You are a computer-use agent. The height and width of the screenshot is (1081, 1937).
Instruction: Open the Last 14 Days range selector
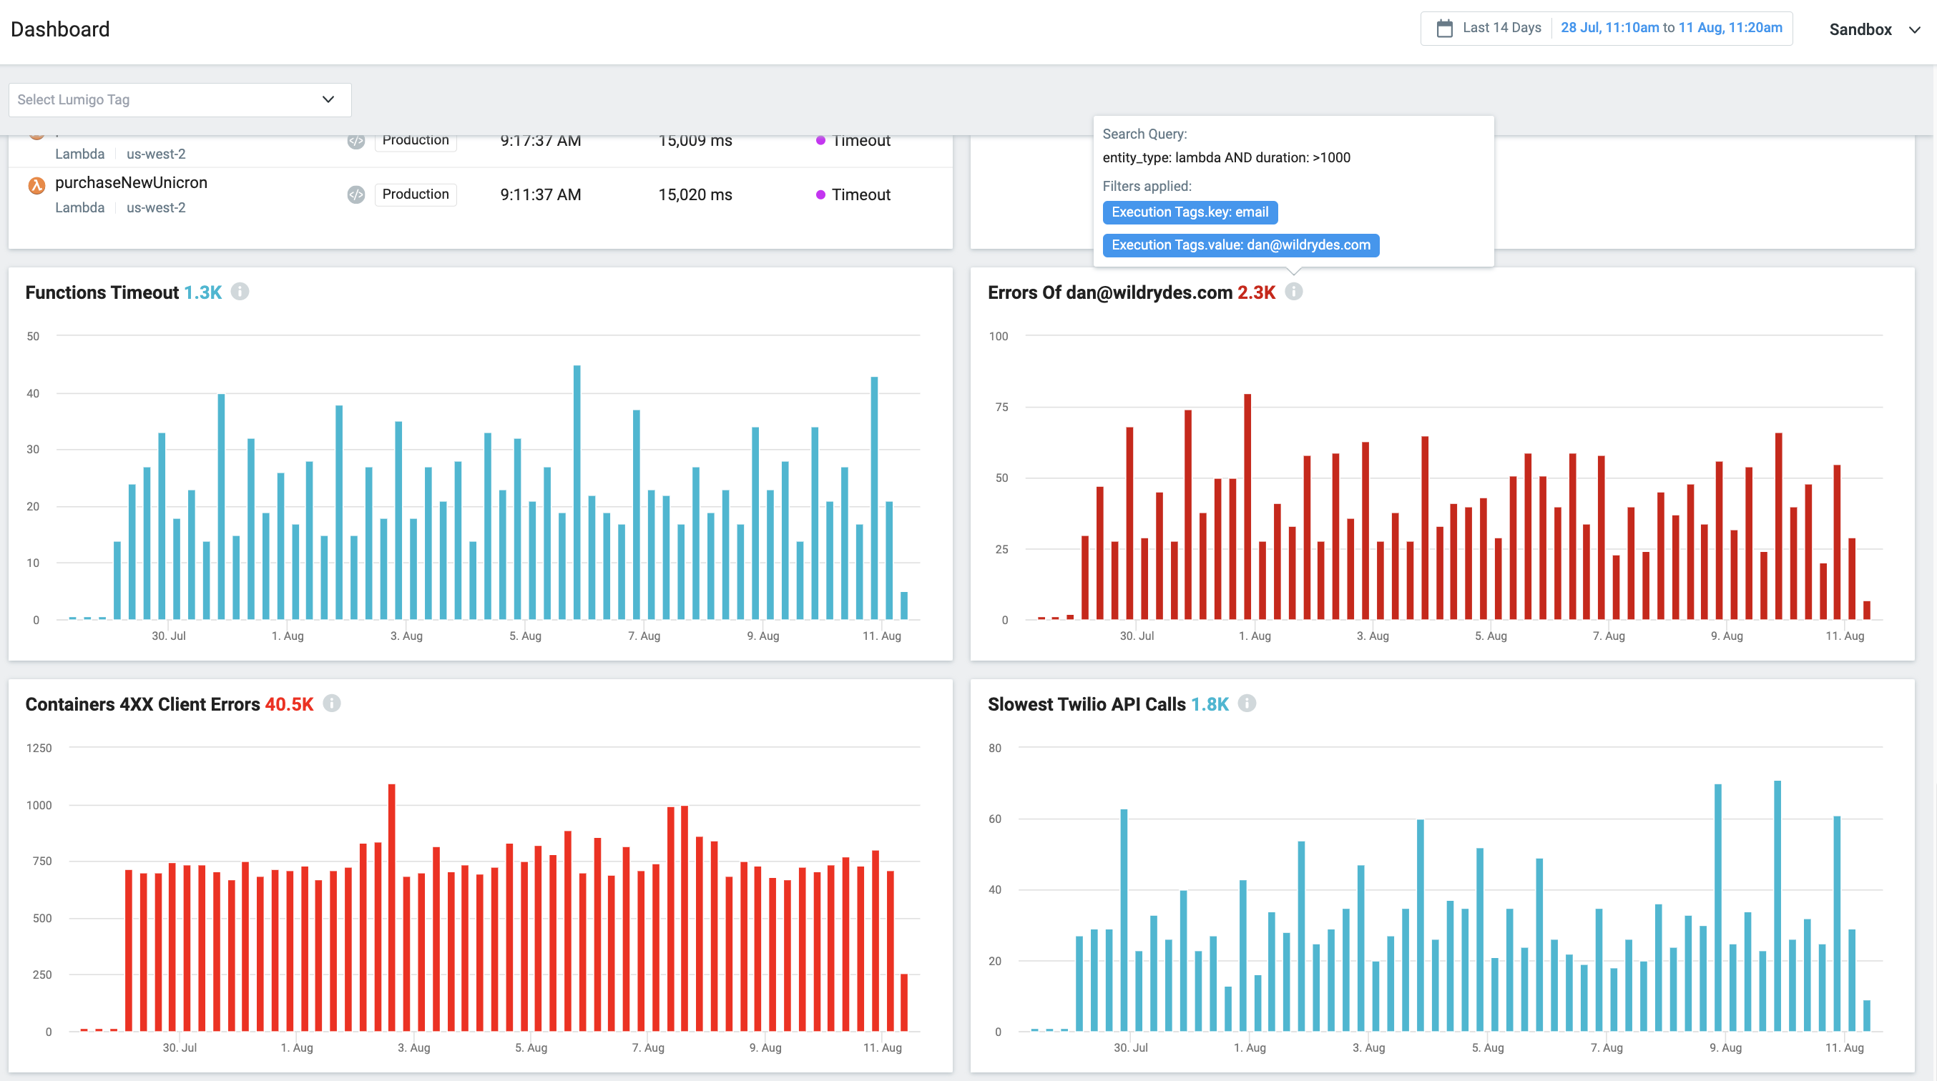pos(1501,28)
